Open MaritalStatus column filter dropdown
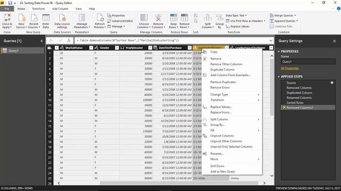Image resolution: width=341 pixels, height=191 pixels. click(x=91, y=48)
